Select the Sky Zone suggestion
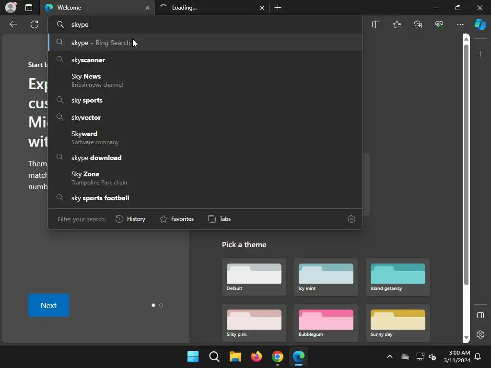 click(205, 178)
